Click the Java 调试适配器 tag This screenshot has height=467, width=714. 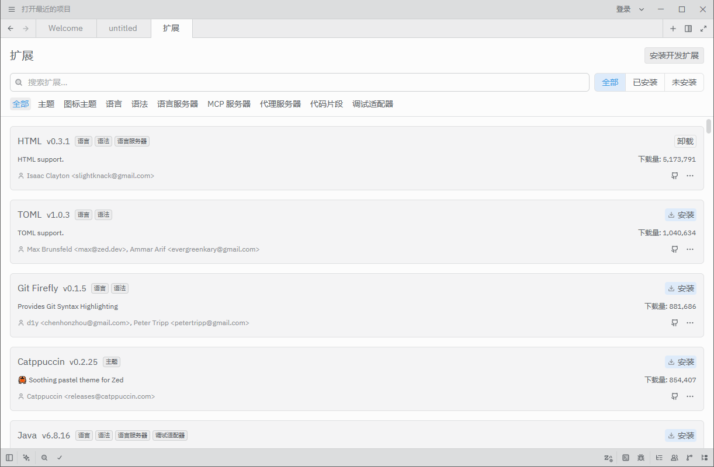point(170,435)
